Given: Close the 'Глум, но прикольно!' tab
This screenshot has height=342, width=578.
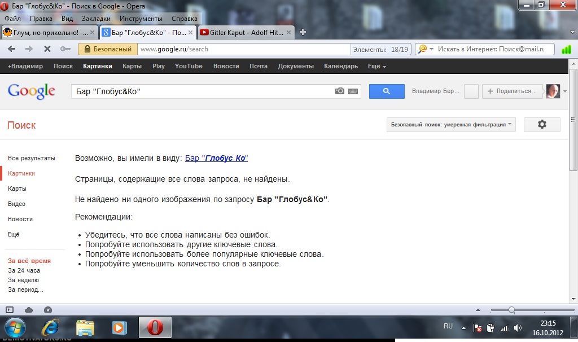Looking at the screenshot, I should coord(92,32).
